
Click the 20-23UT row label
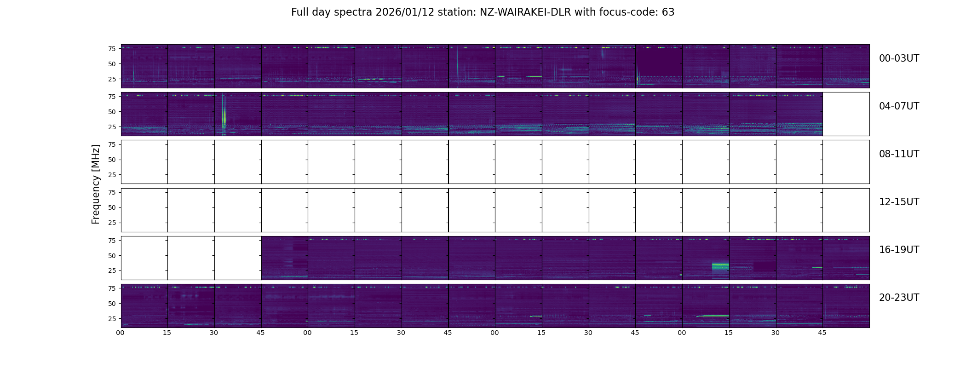coord(899,298)
